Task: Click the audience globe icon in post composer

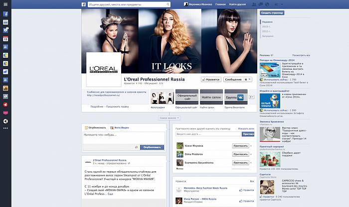Action: coord(136,147)
